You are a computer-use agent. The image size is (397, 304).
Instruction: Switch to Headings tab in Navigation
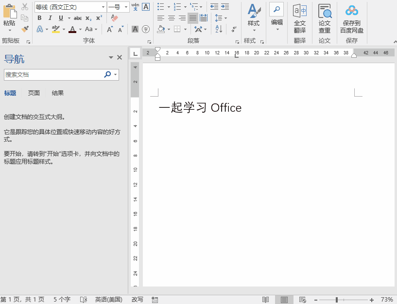pyautogui.click(x=10, y=93)
